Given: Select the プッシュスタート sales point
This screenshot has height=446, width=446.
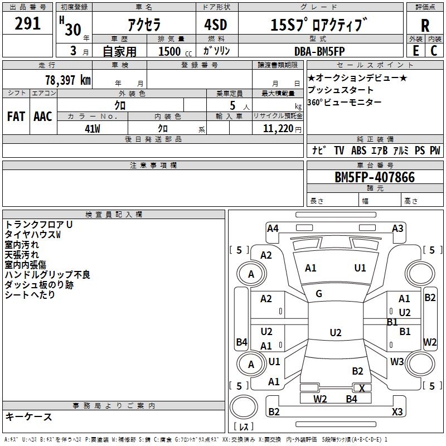Looking at the screenshot, I should tap(341, 90).
